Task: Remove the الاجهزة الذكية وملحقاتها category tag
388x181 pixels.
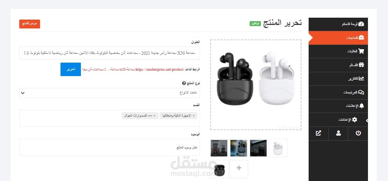Action: 194,116
